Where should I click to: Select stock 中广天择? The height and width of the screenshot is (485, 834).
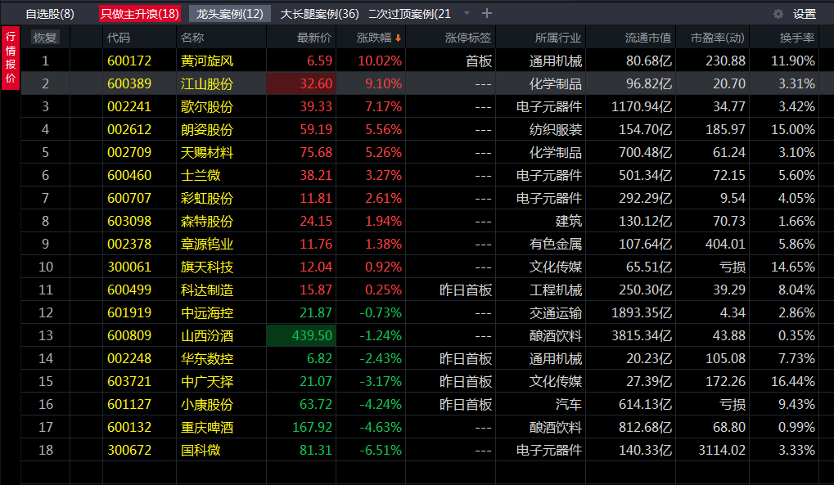coord(207,381)
